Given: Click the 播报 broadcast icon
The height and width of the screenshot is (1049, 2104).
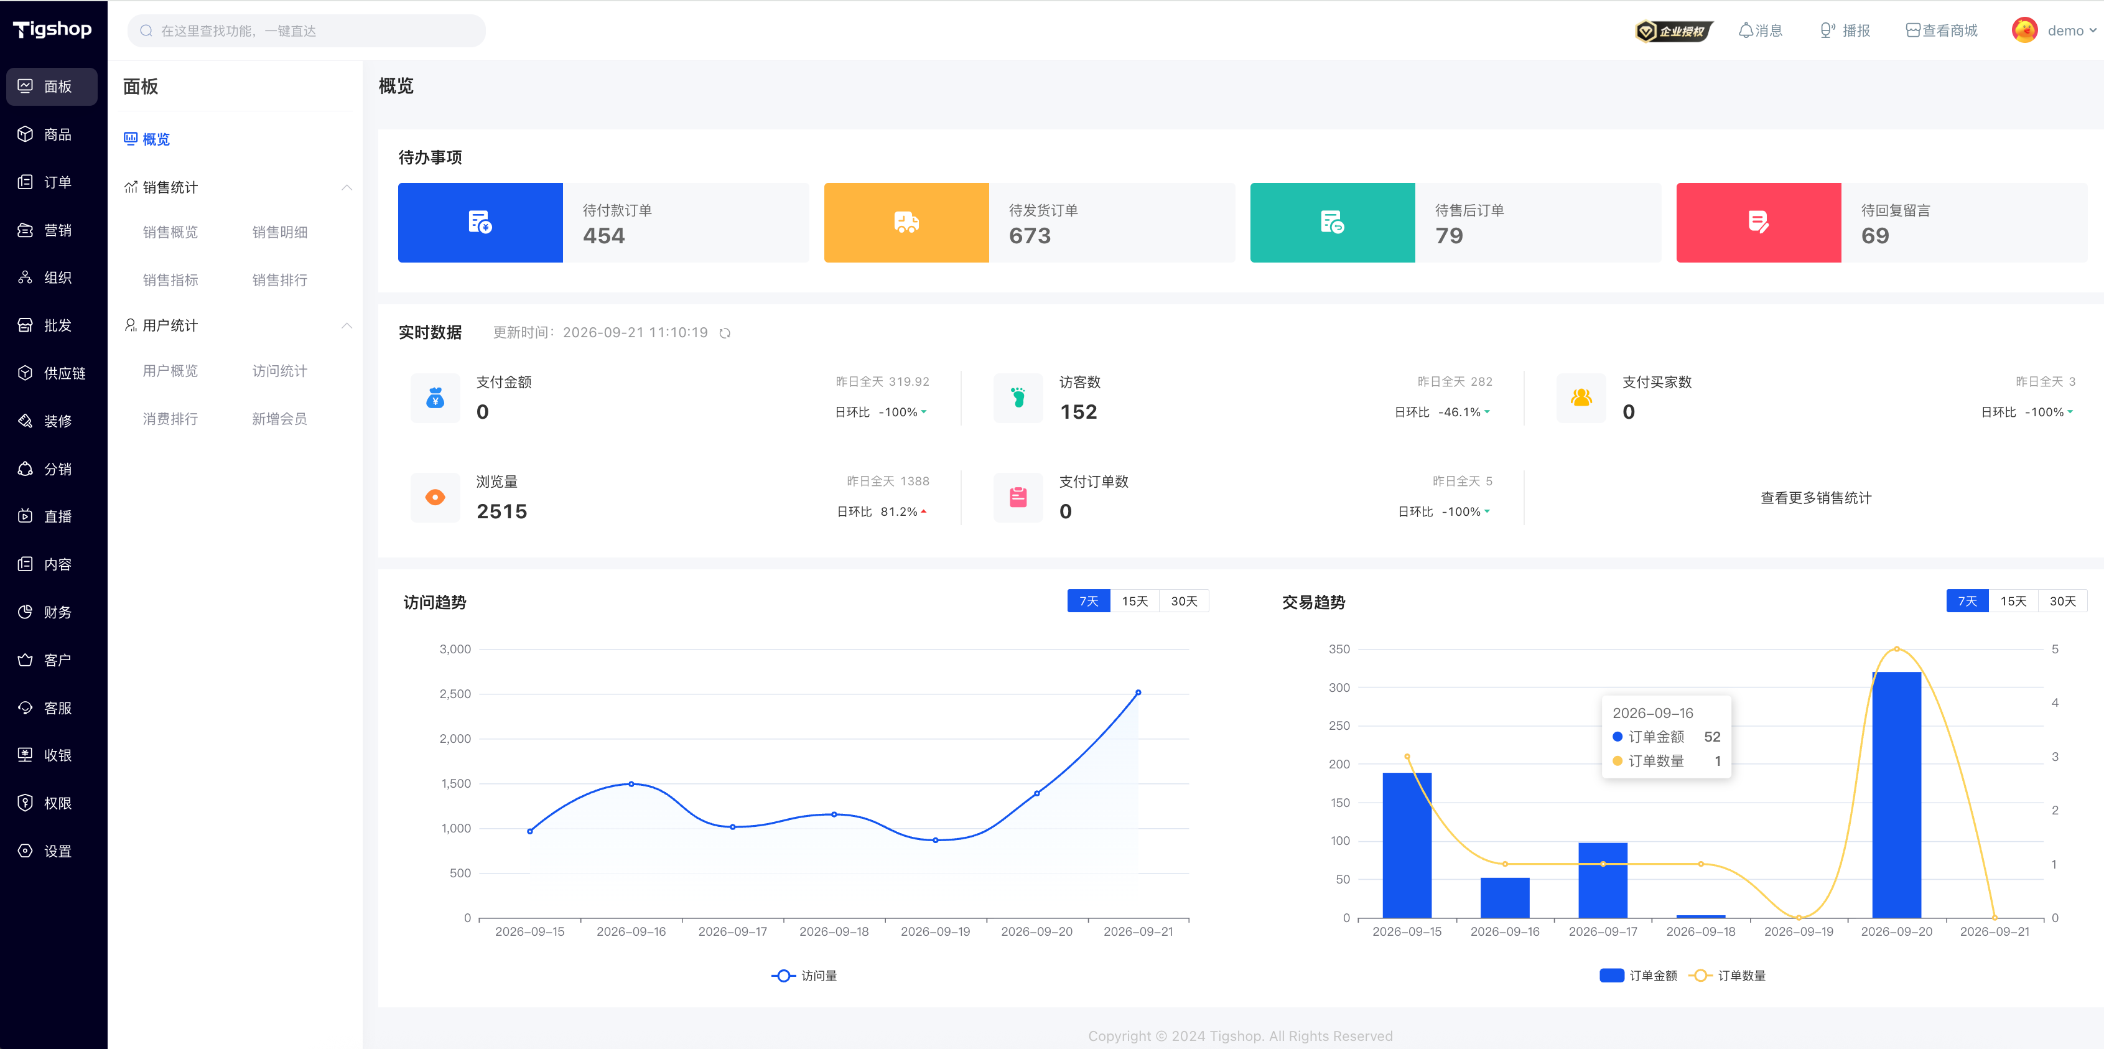Looking at the screenshot, I should click(1828, 30).
